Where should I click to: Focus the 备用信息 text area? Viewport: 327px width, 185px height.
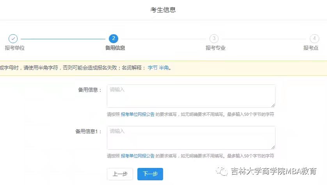pos(191,96)
